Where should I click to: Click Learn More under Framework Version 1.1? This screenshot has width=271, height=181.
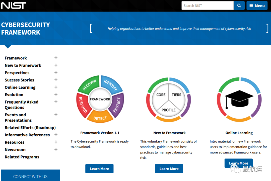click(x=99, y=168)
